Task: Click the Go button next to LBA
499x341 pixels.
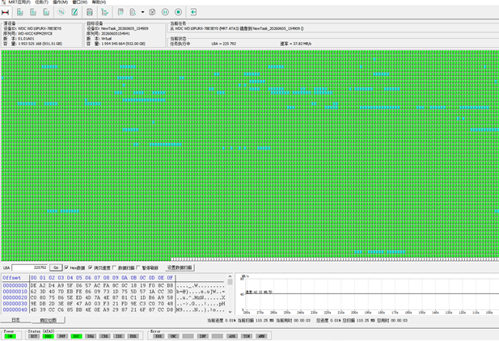Action: coord(56,267)
